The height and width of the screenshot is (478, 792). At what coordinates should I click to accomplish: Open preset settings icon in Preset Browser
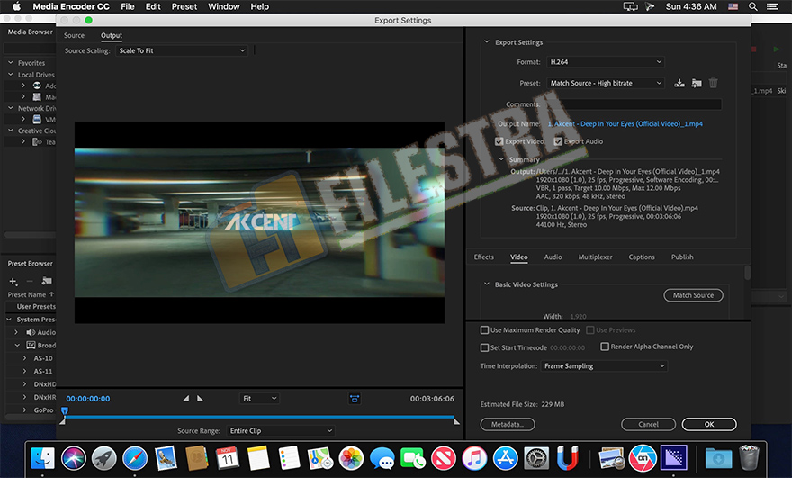47,281
